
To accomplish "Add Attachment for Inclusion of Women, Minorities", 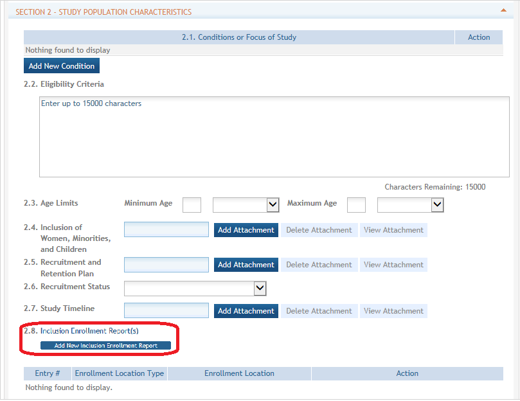I will tap(246, 230).
